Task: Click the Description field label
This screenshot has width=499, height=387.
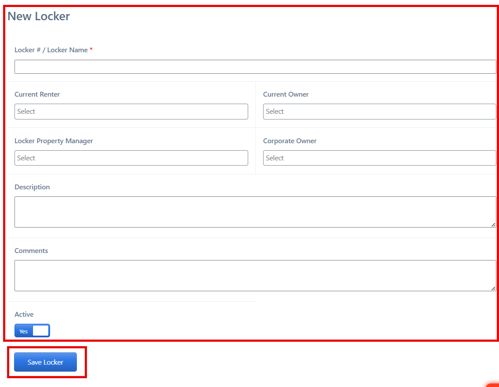Action: tap(32, 187)
